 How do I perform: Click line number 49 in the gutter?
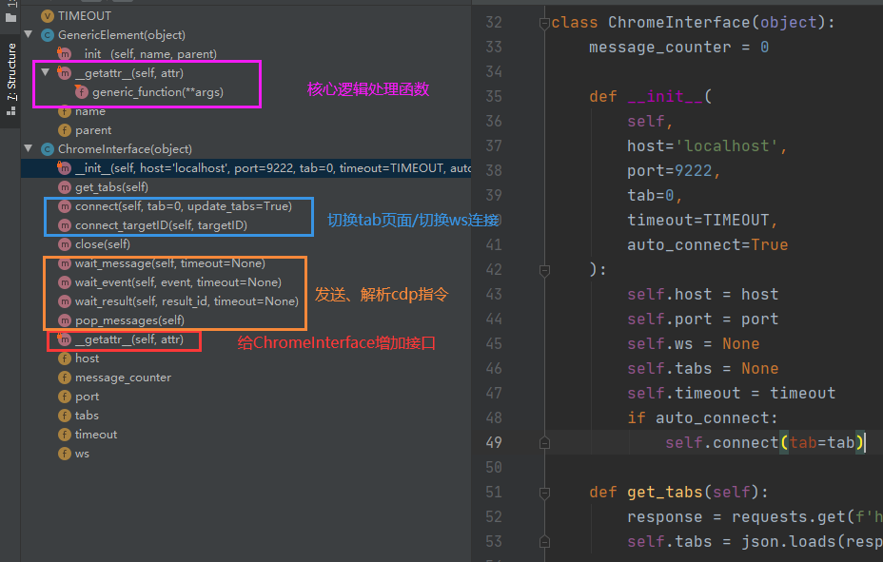(x=494, y=443)
